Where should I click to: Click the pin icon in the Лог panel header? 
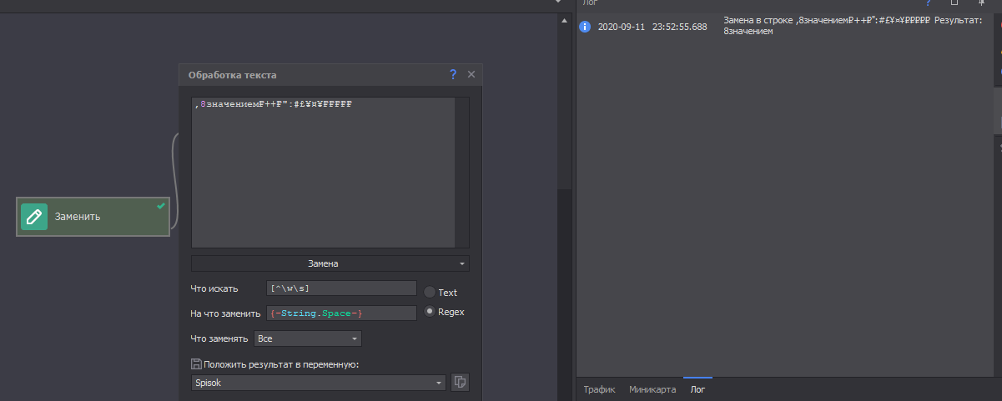tap(981, 3)
